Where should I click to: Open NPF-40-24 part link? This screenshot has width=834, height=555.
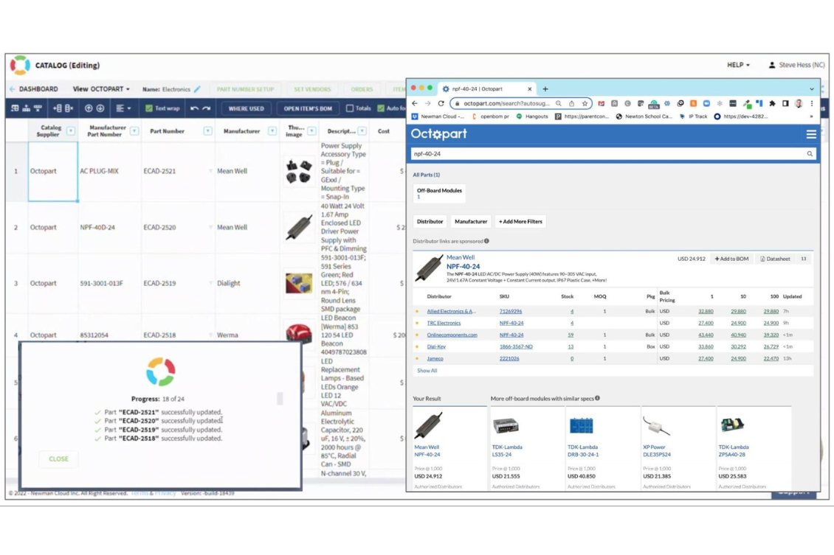tap(463, 267)
